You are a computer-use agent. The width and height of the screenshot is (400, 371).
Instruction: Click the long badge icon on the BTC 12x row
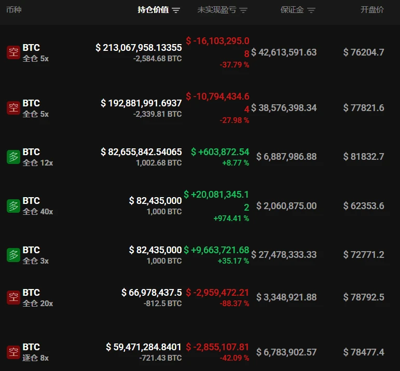[13, 157]
